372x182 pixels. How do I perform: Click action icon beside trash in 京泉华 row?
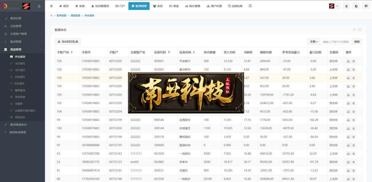(348, 162)
